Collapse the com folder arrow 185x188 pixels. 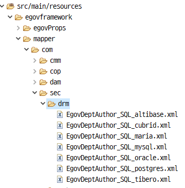pyautogui.click(x=27, y=49)
